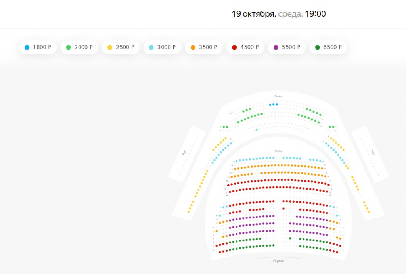Screen dimensions: 406x274
Task: Click the purple dot in the 5500 ₽ chip
Action: [x=276, y=48]
